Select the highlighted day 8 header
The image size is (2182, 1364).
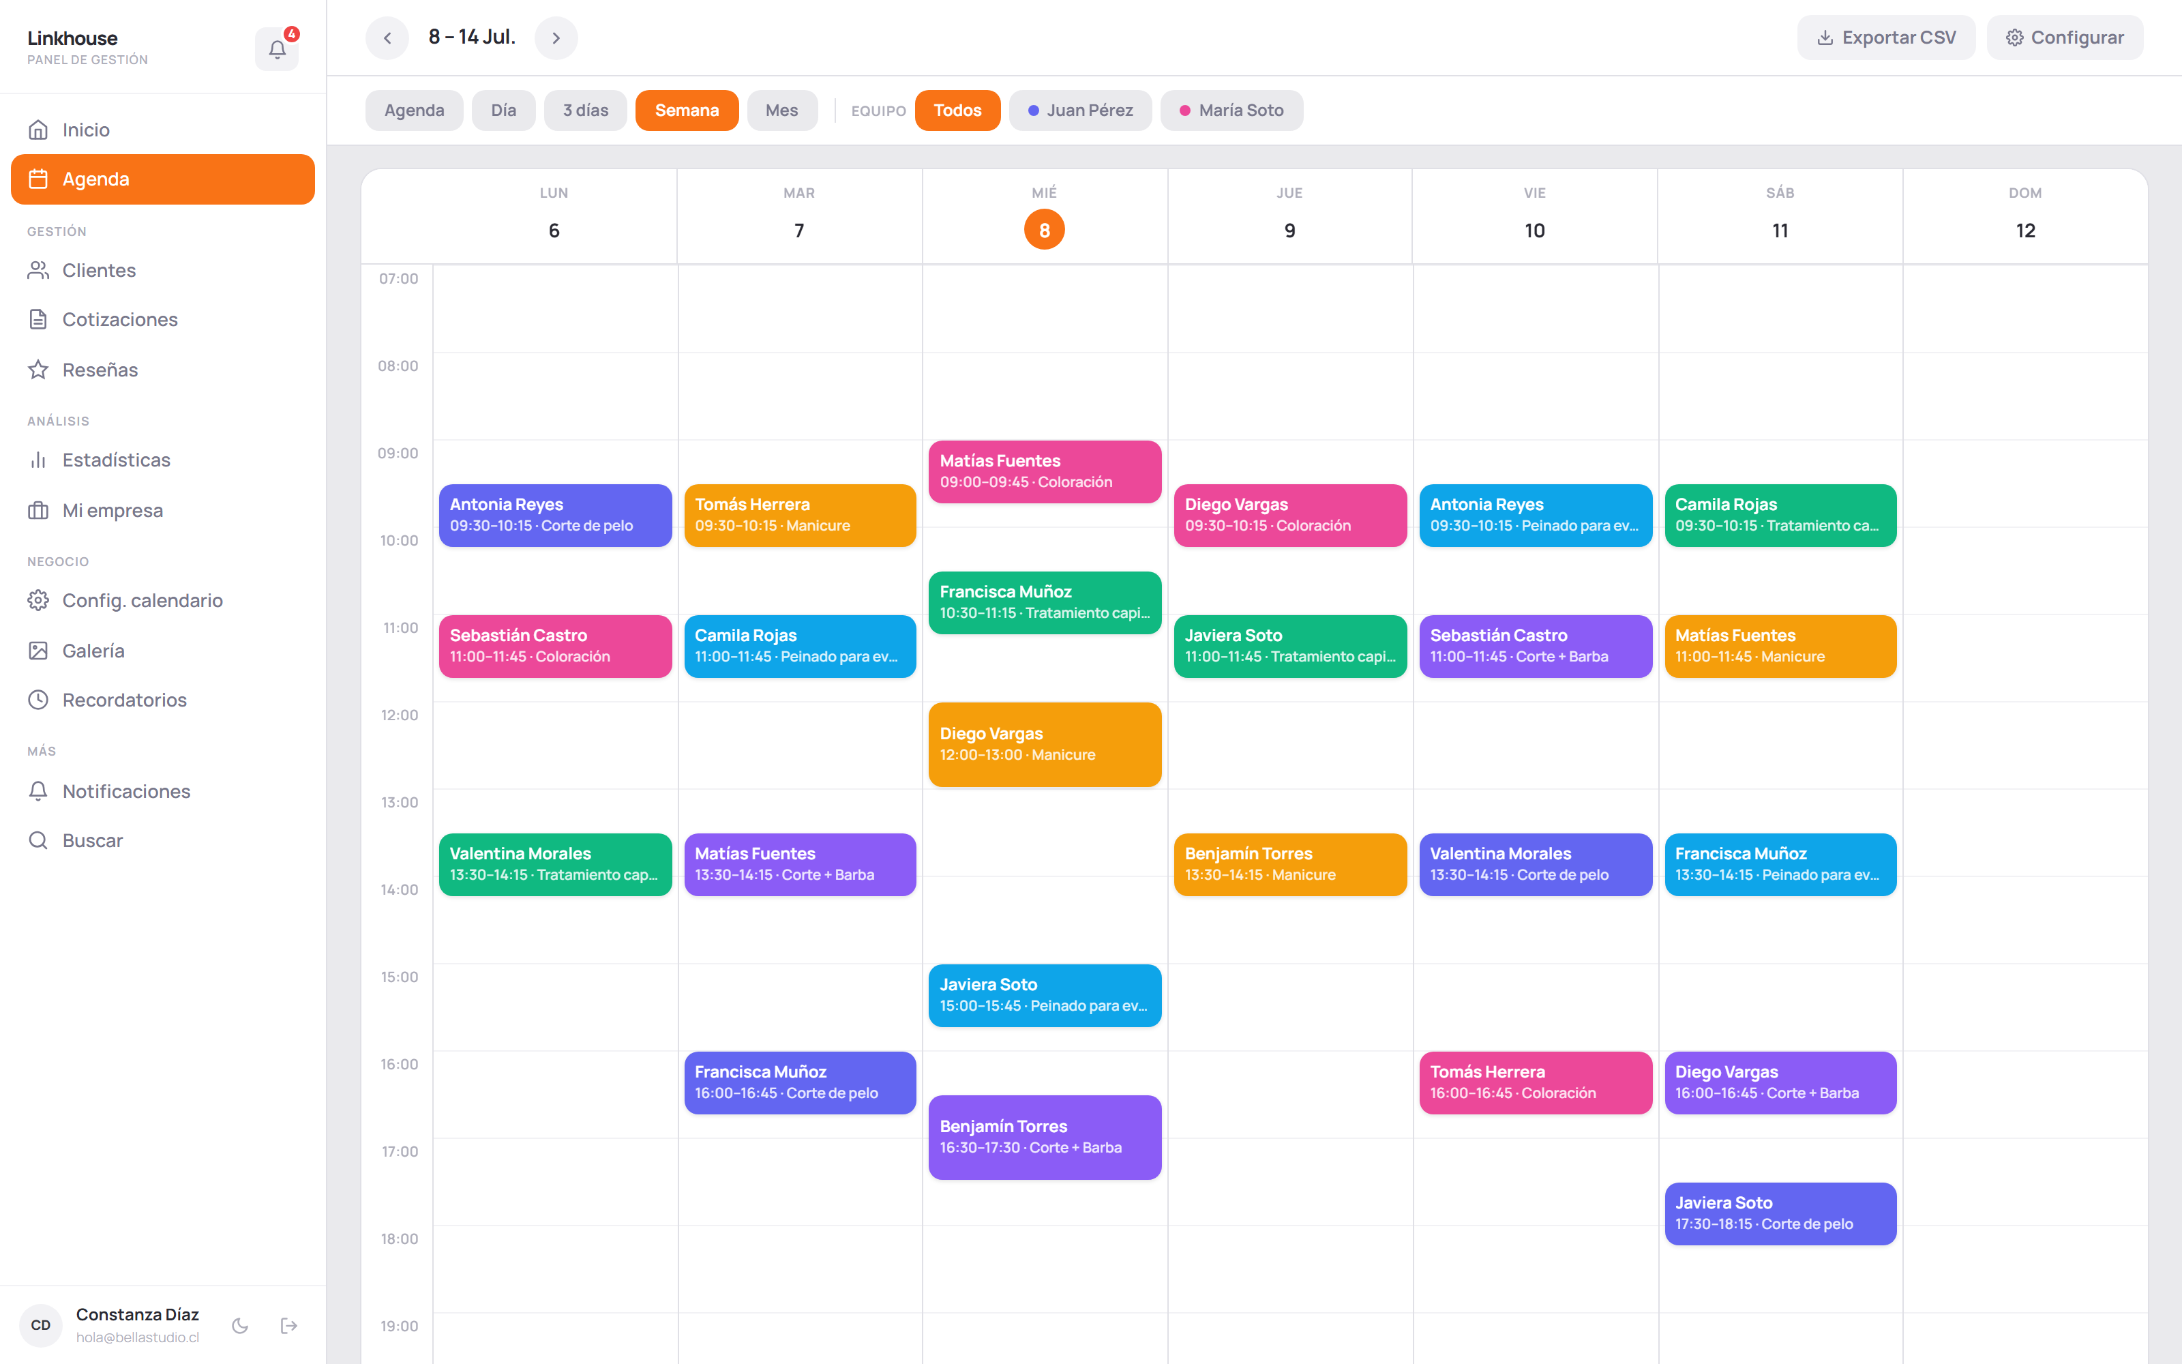click(x=1044, y=230)
